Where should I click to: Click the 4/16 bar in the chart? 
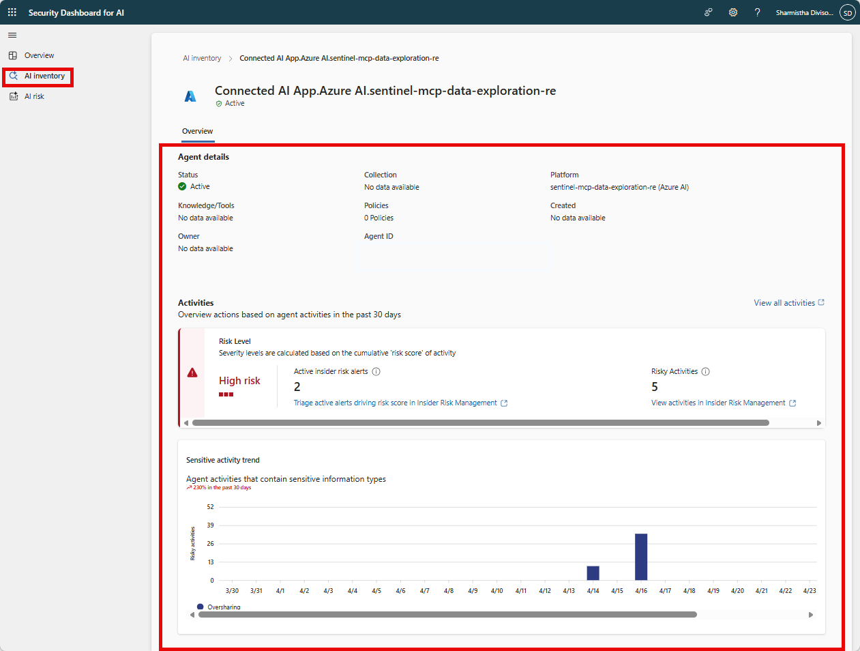coord(641,557)
